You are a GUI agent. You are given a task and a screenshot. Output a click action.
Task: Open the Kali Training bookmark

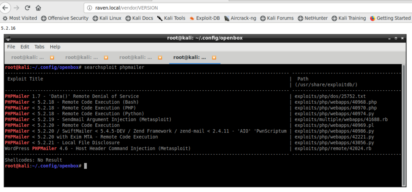point(349,18)
